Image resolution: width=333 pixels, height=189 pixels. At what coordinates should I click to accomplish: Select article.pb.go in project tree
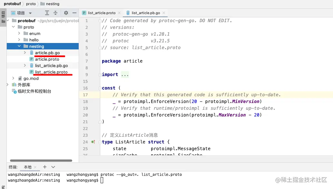[x=47, y=53]
